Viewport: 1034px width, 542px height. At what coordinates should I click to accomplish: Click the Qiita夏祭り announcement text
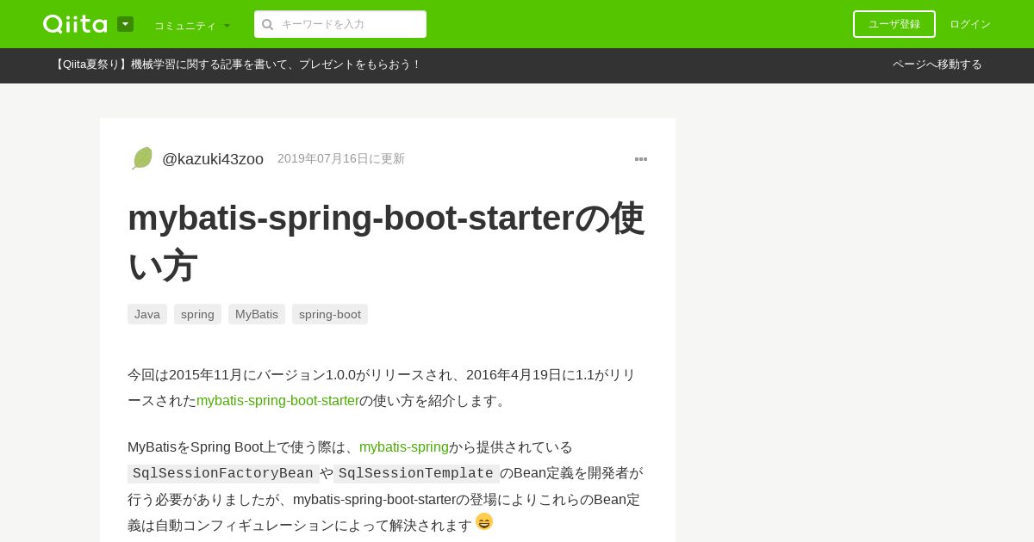point(237,65)
